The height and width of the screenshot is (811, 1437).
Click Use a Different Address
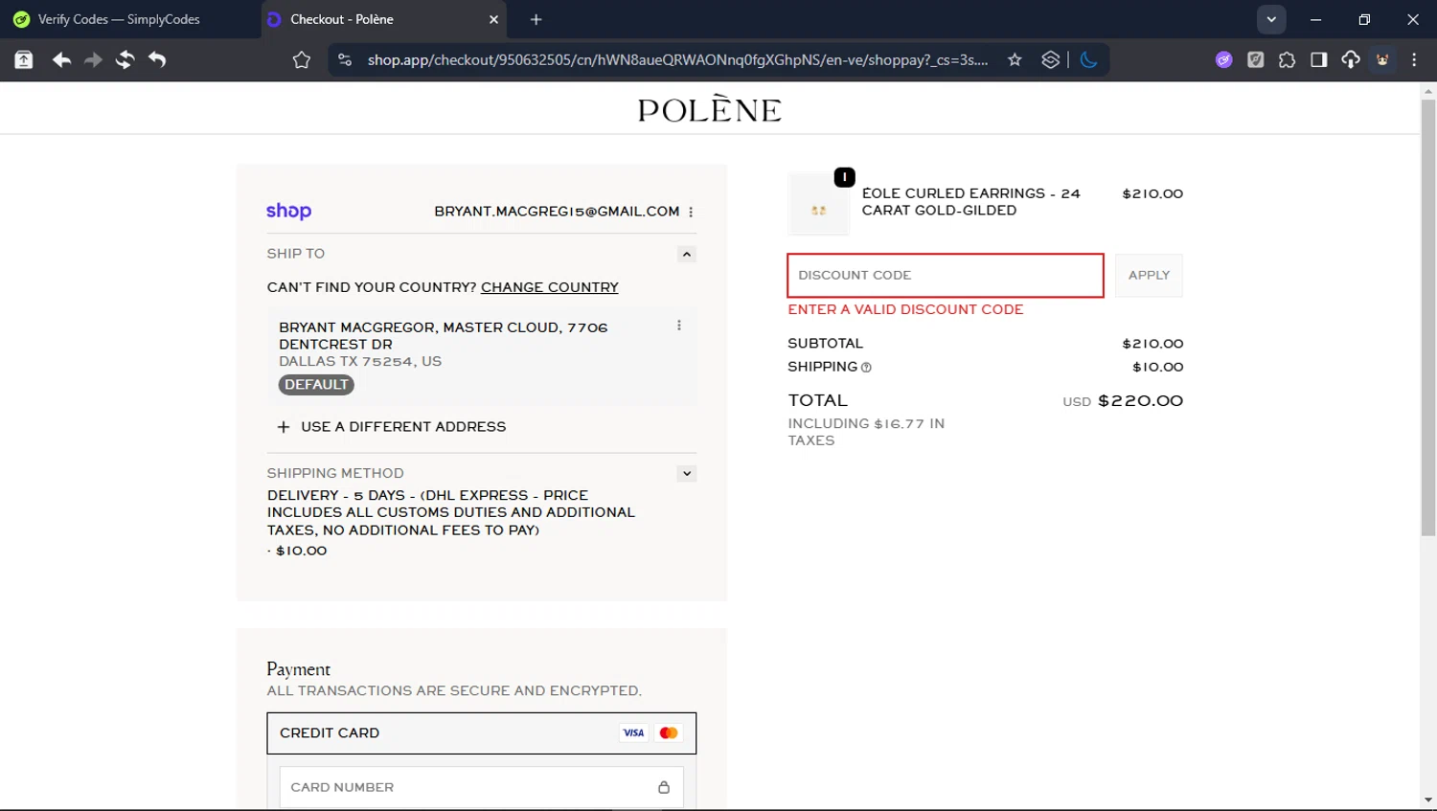click(x=392, y=427)
